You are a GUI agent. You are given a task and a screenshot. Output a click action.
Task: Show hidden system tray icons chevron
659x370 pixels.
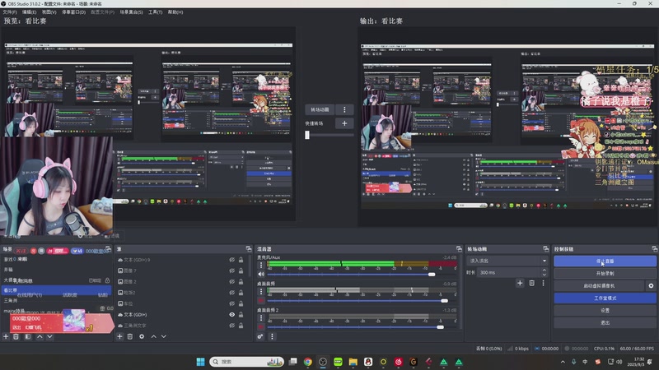click(563, 362)
